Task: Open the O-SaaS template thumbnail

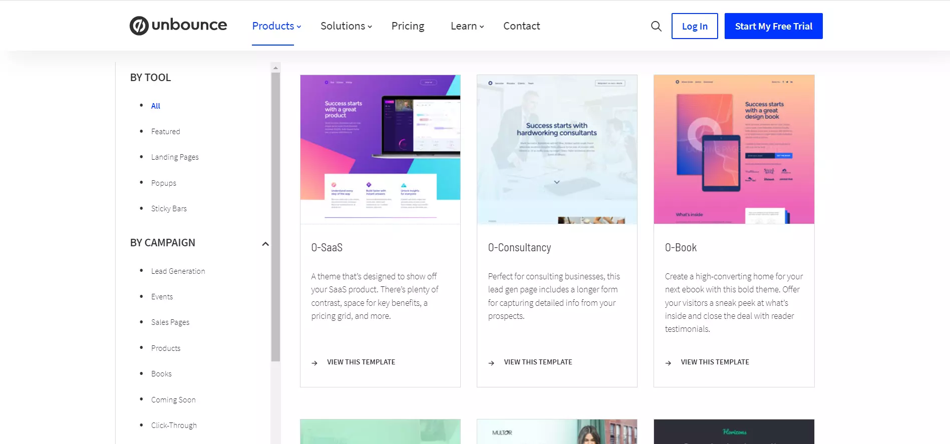Action: [x=380, y=149]
